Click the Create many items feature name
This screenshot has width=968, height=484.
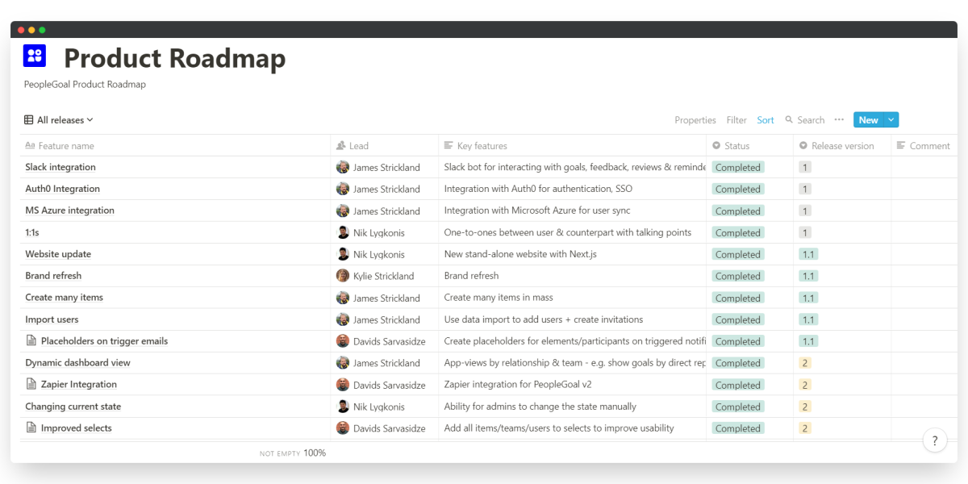(x=64, y=298)
